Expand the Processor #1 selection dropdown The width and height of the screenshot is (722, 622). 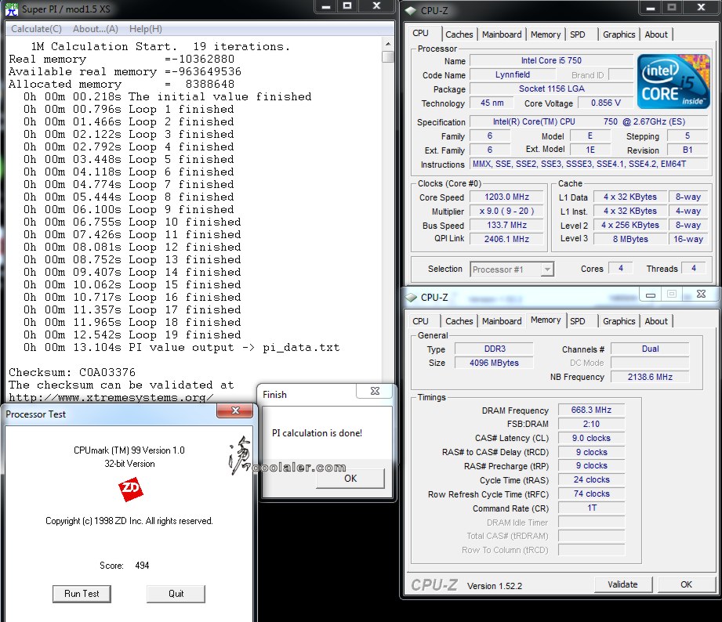547,269
